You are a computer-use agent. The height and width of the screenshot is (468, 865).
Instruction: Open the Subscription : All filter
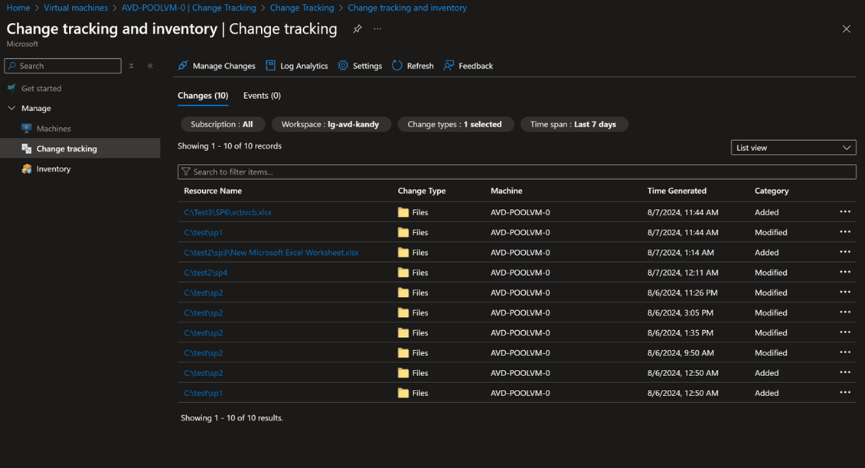pos(222,124)
